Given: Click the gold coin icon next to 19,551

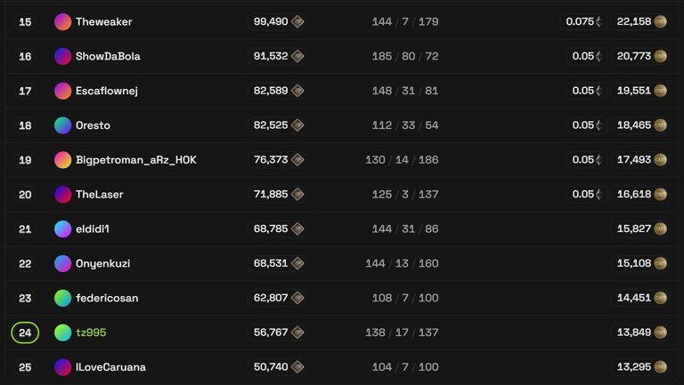Looking at the screenshot, I should 661,91.
